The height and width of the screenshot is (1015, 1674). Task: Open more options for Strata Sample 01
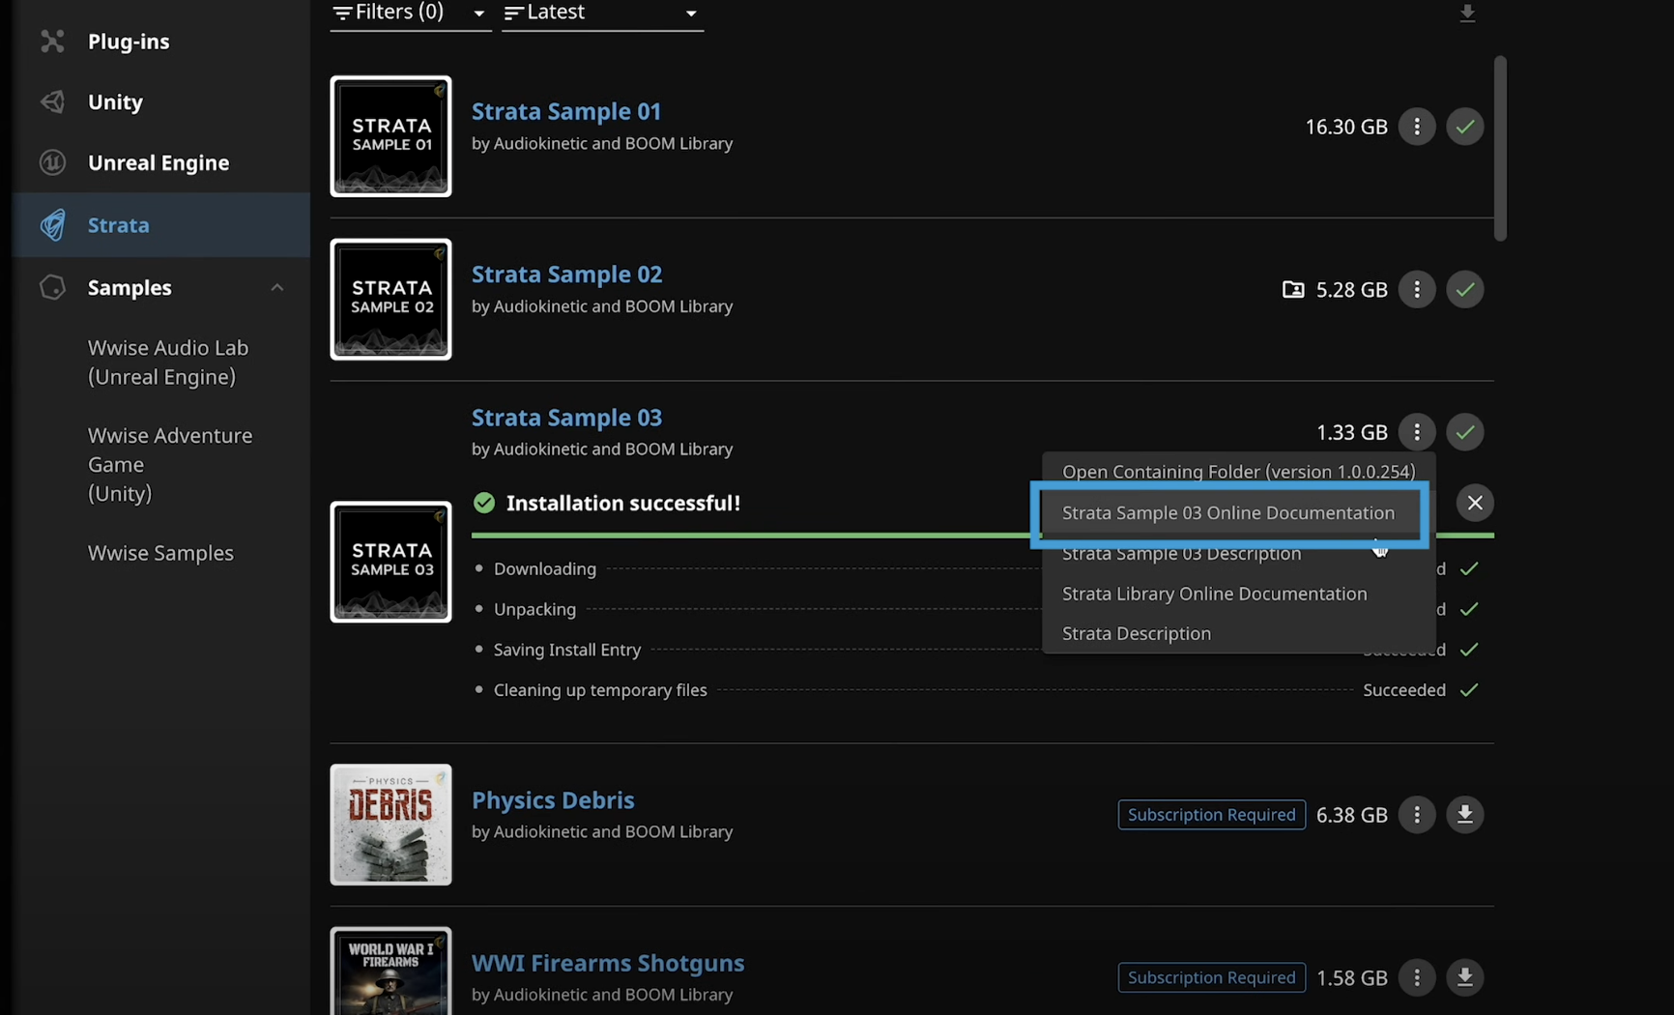(1417, 127)
